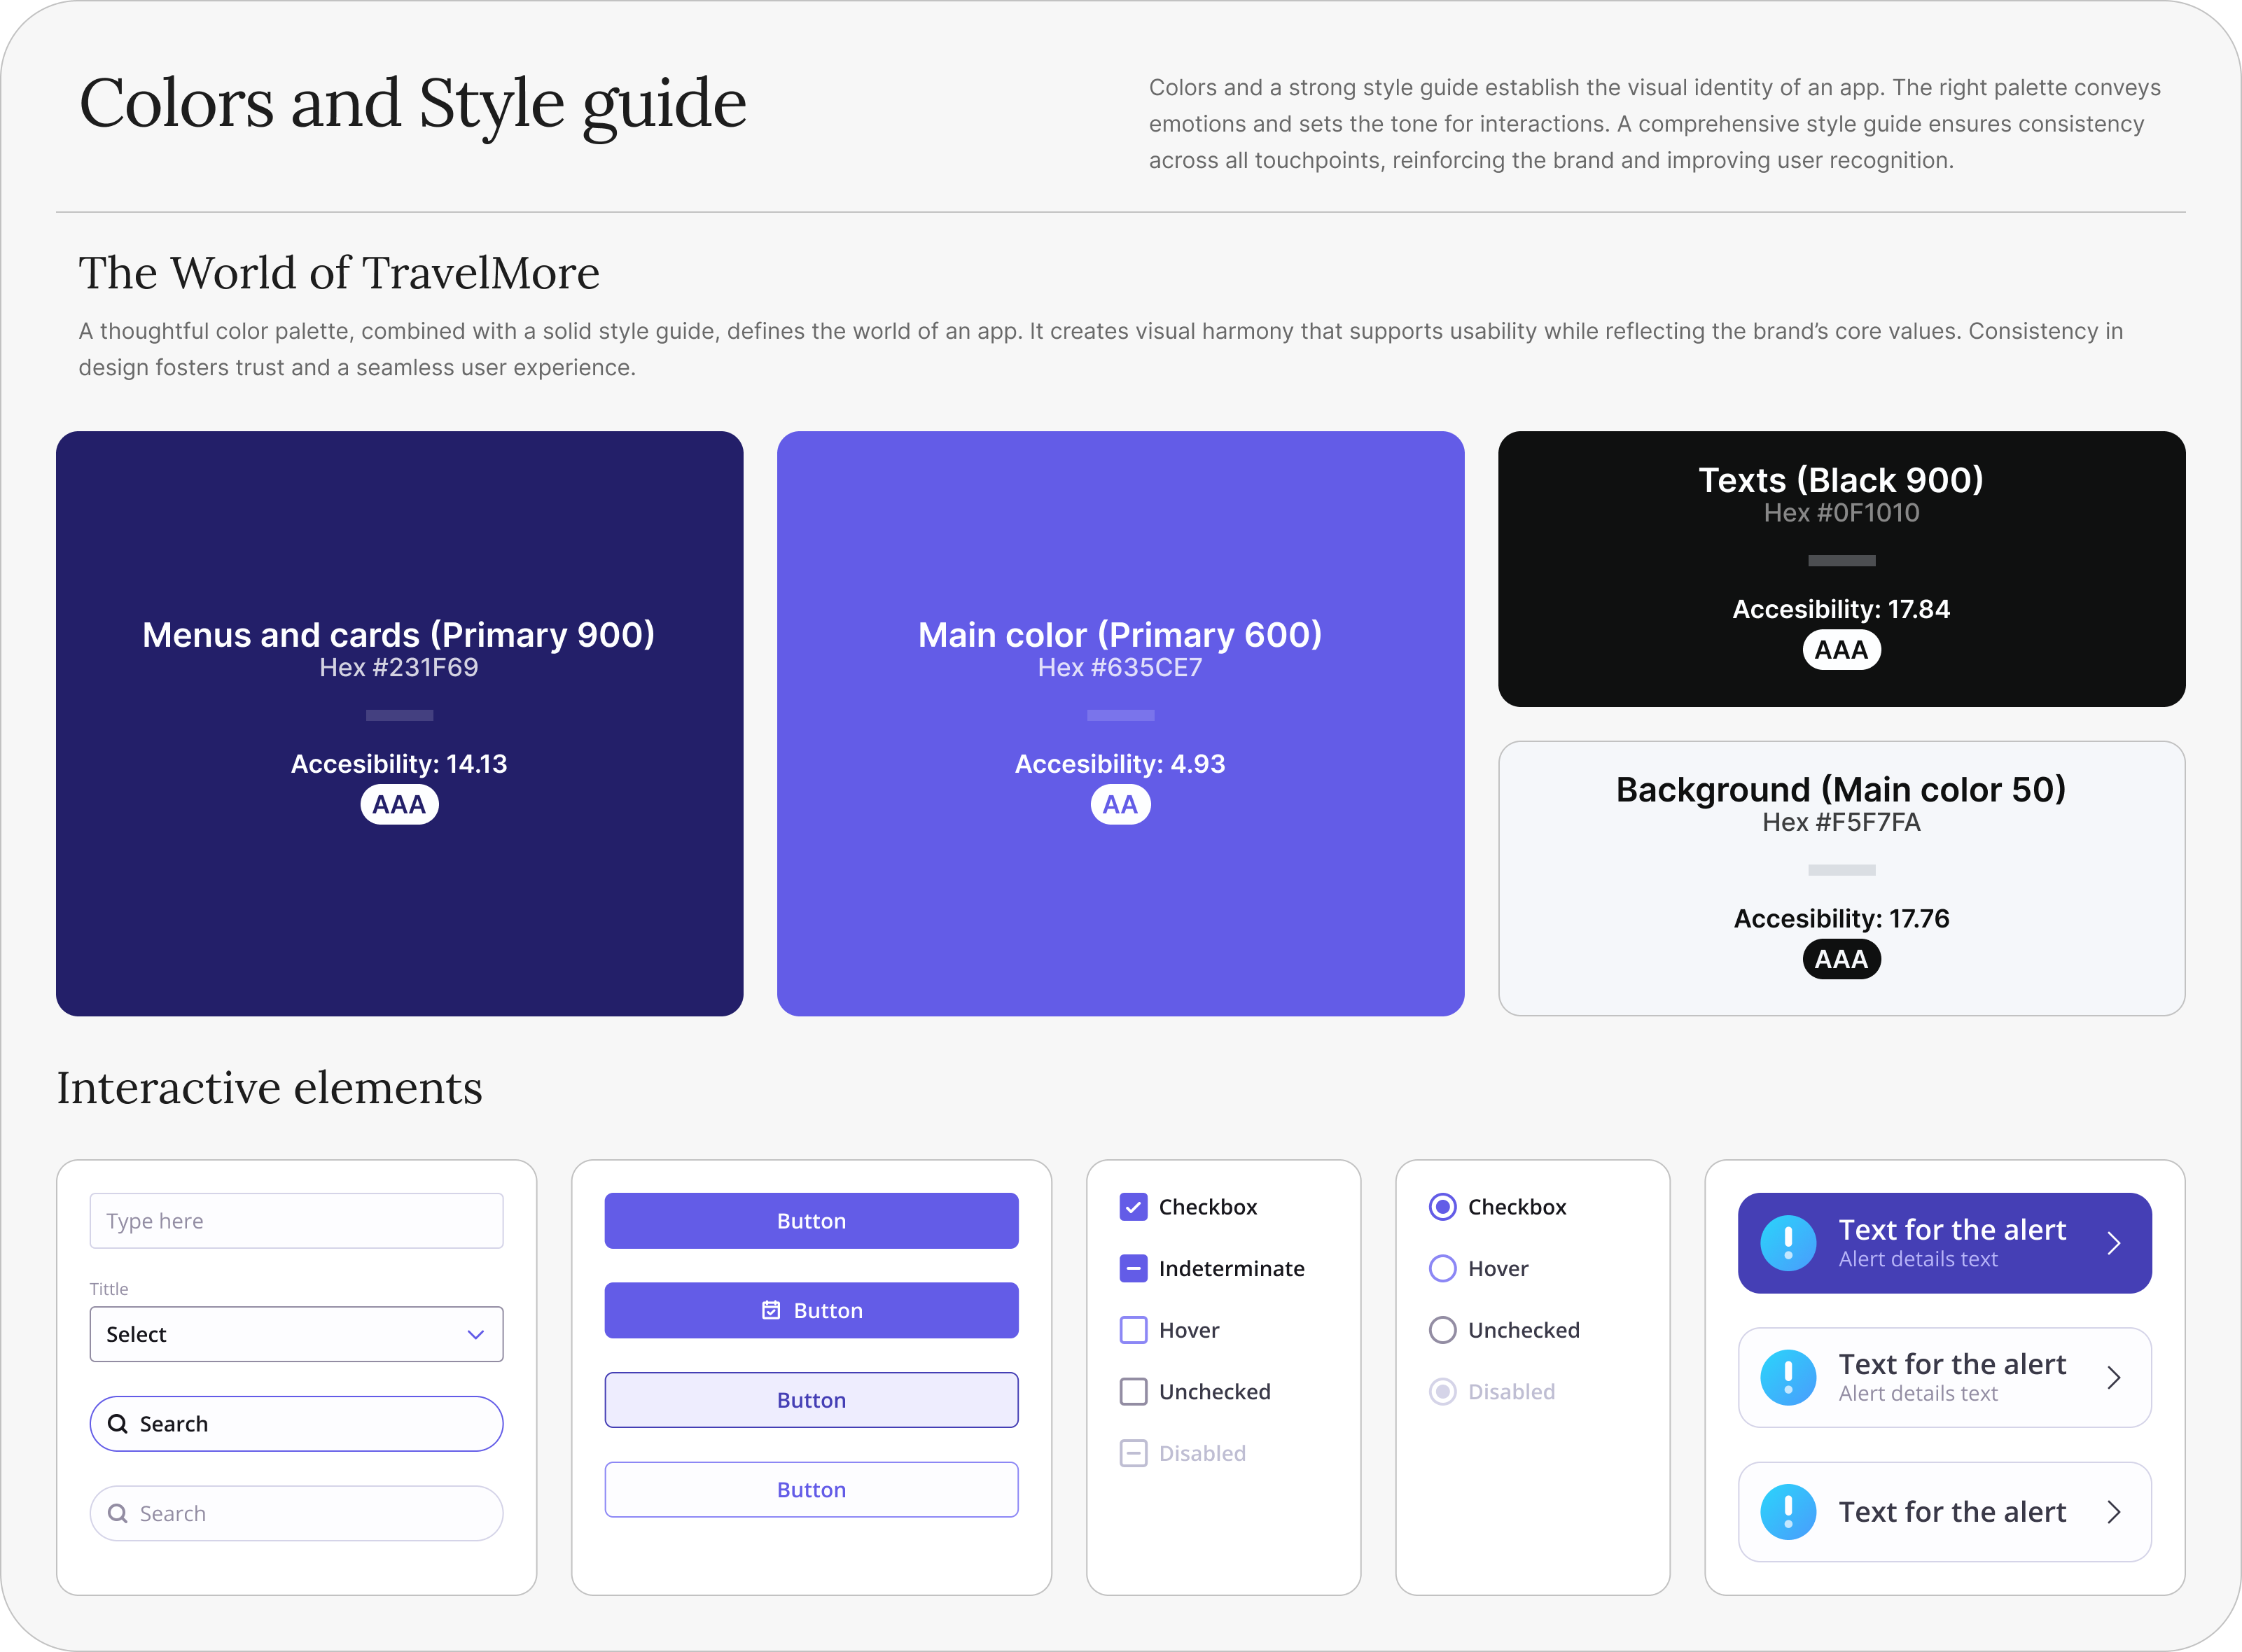Click the Indeterminate label text

coord(1231,1269)
